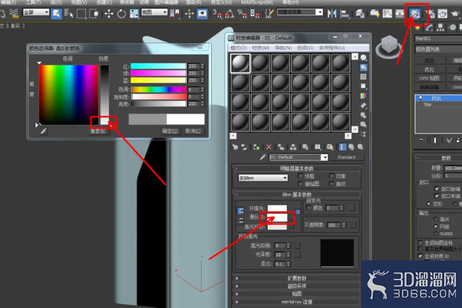Toggle Percent Snap icon
This screenshot has width=462, height=308.
242,13
